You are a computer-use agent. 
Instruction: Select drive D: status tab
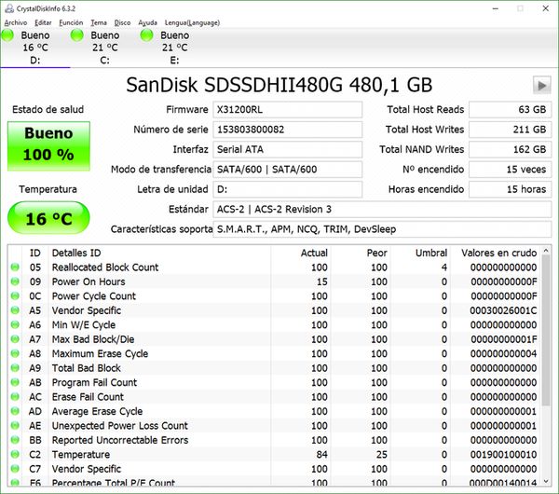(x=35, y=48)
